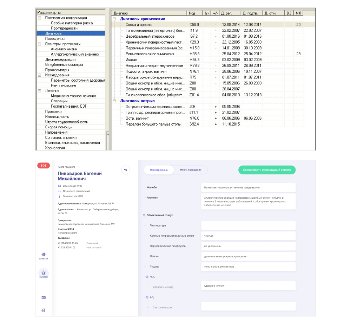Viewport: 351px width, 326px height.
Task: Click the empty Температура input field
Action: point(248,225)
